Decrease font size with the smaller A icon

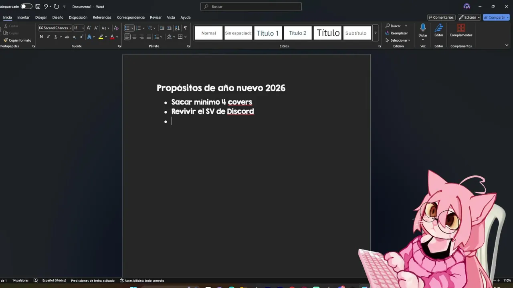[96, 28]
